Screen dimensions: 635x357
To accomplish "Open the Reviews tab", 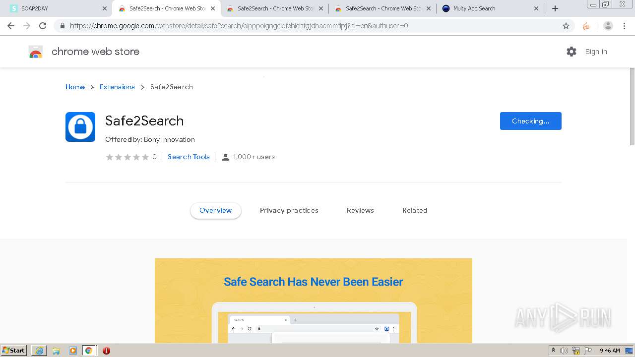I will coord(360,210).
